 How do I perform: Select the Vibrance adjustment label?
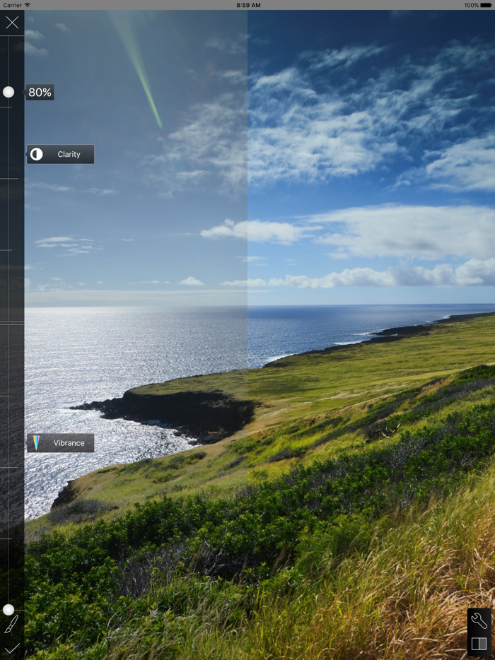[69, 443]
